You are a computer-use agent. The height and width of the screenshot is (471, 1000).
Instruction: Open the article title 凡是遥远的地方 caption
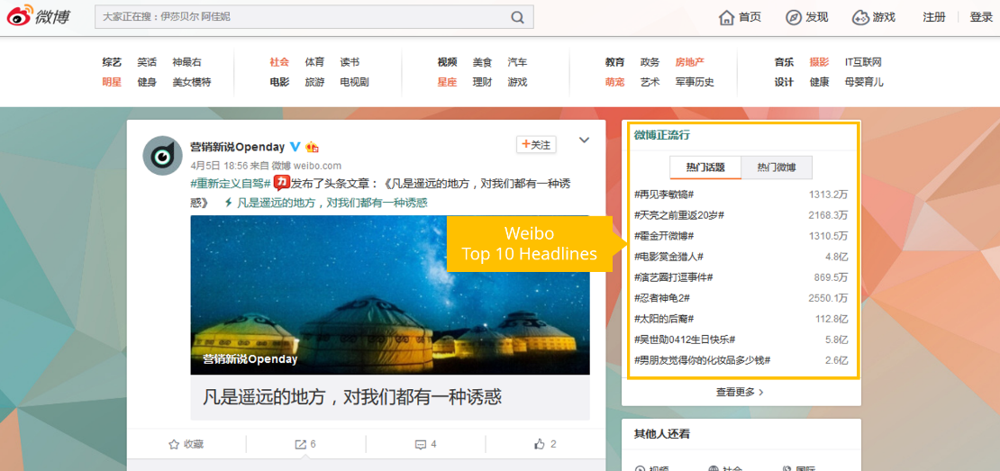[352, 397]
